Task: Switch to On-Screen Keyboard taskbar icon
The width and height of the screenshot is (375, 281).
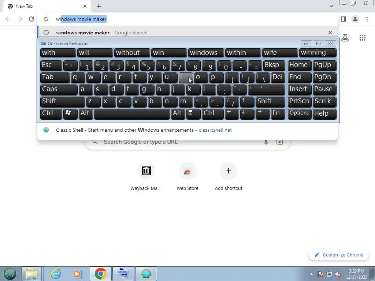Action: pos(123,274)
